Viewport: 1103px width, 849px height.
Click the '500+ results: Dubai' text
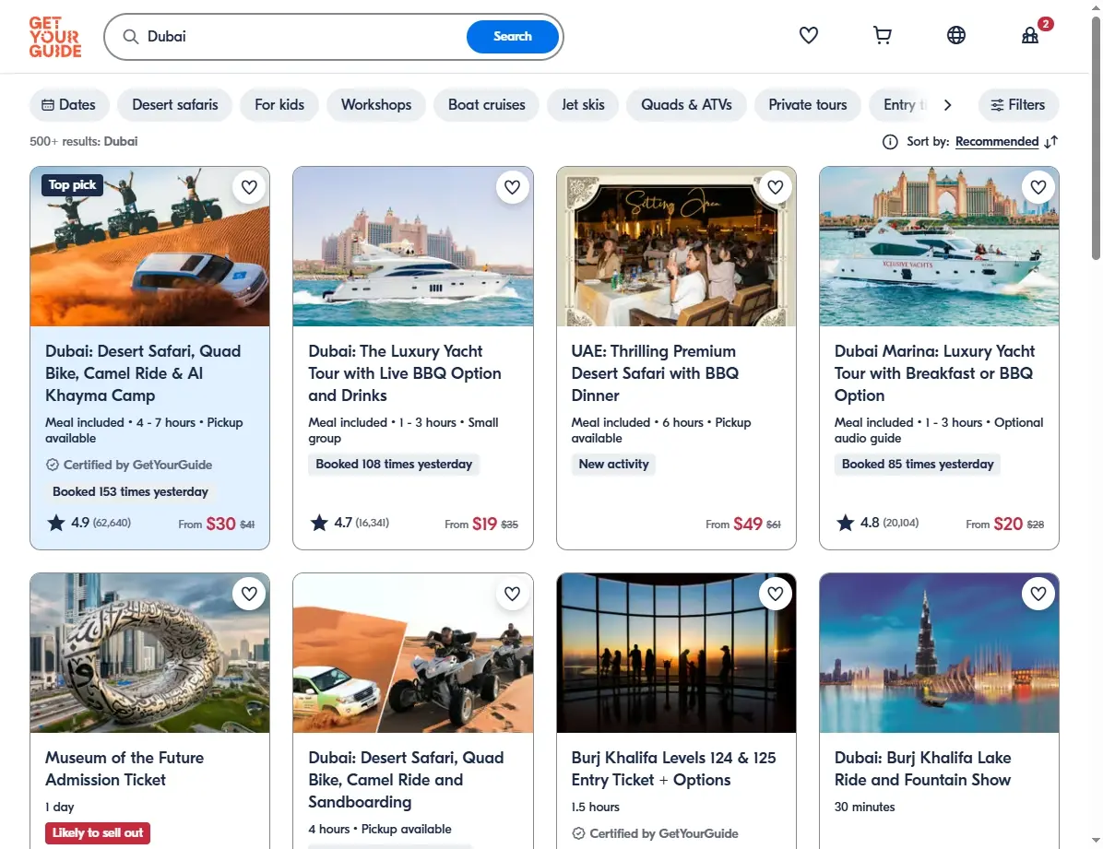click(x=84, y=141)
